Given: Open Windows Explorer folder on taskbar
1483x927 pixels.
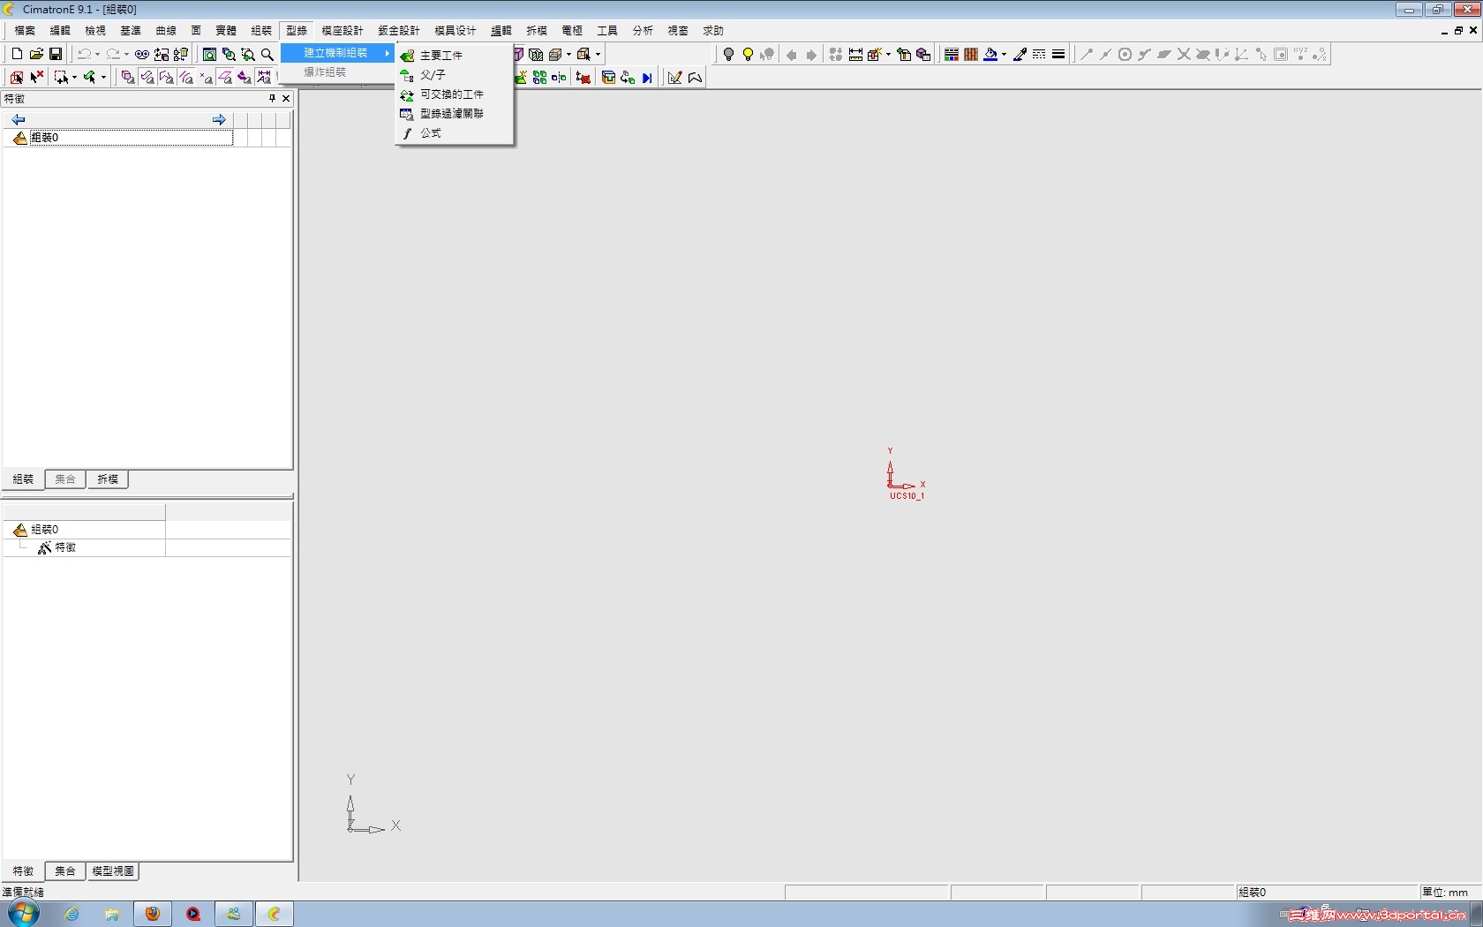Looking at the screenshot, I should pos(112,914).
